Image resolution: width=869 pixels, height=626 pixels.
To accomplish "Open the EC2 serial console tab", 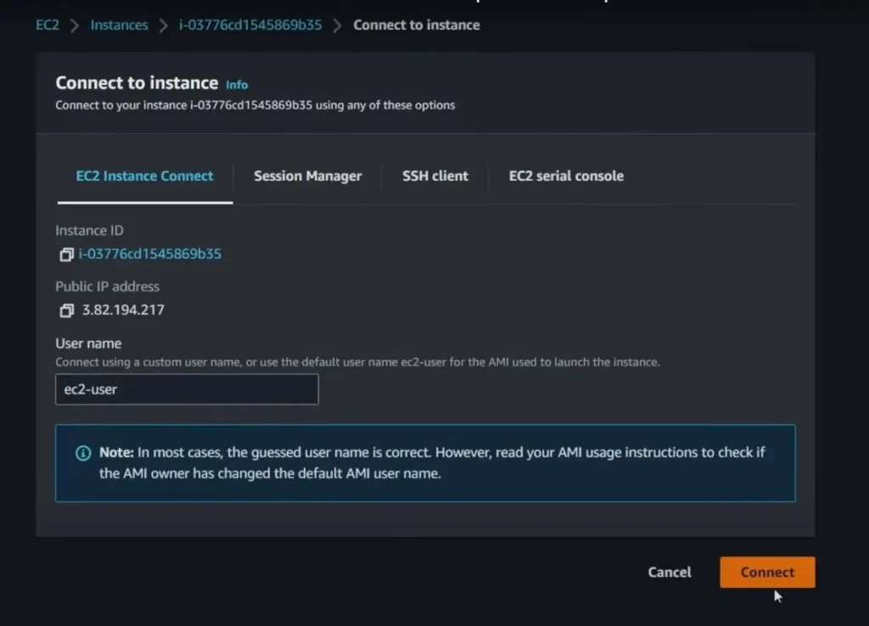I will point(565,176).
